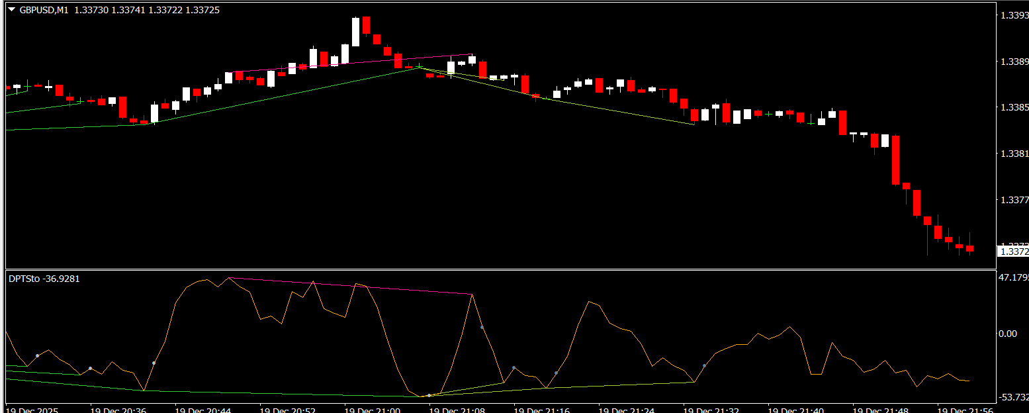Click the DPTSto indicator label
This screenshot has height=413, width=1029.
tap(23, 279)
